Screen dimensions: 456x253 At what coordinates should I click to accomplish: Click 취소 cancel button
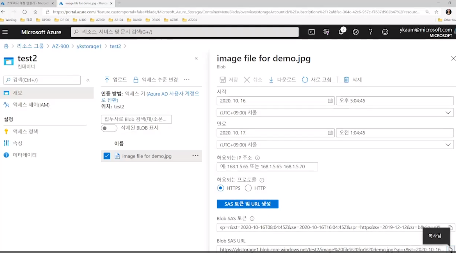pos(253,80)
